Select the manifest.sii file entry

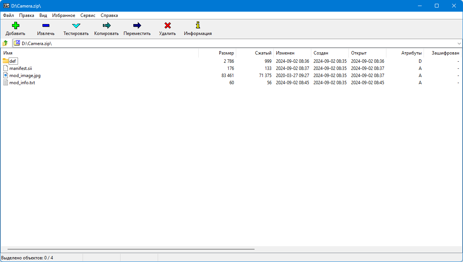(21, 68)
